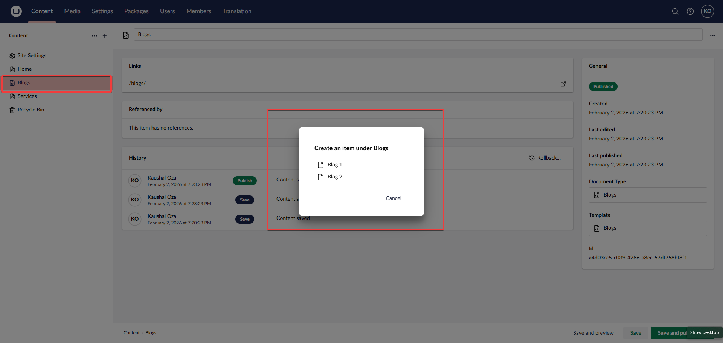
Task: Click the Document Type Blogs icon
Action: click(x=596, y=195)
